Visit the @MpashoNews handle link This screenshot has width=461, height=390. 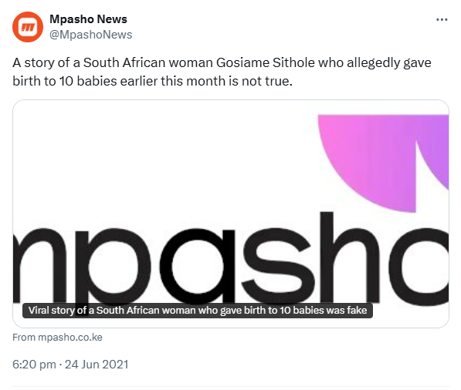pyautogui.click(x=91, y=35)
